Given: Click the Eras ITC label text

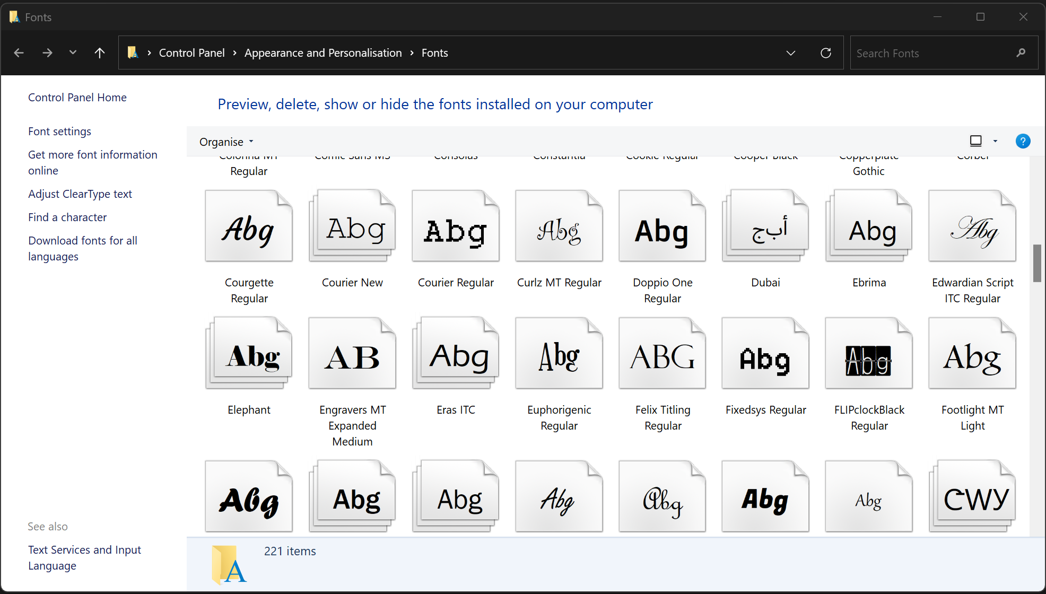Looking at the screenshot, I should tap(456, 410).
